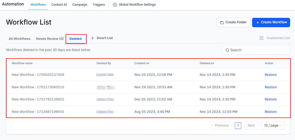Click the Customize List sliders icon

pos(261,38)
